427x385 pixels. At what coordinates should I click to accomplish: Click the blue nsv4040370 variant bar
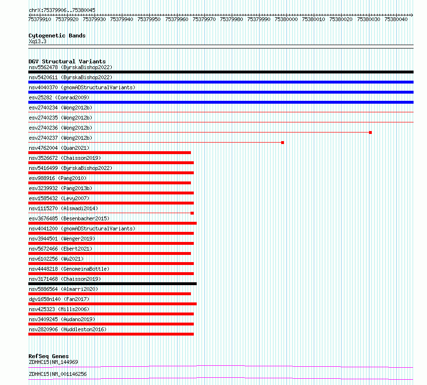pyautogui.click(x=221, y=92)
